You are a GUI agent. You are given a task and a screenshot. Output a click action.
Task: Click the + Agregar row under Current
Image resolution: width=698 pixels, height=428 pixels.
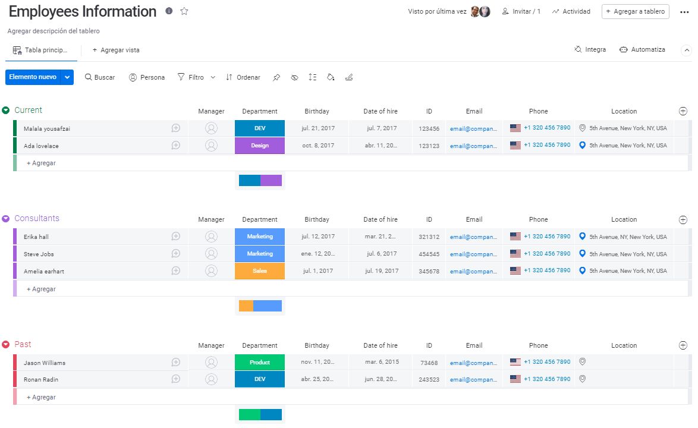(41, 163)
